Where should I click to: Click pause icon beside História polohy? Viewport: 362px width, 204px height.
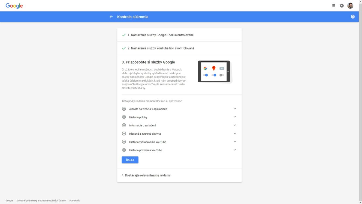click(124, 117)
